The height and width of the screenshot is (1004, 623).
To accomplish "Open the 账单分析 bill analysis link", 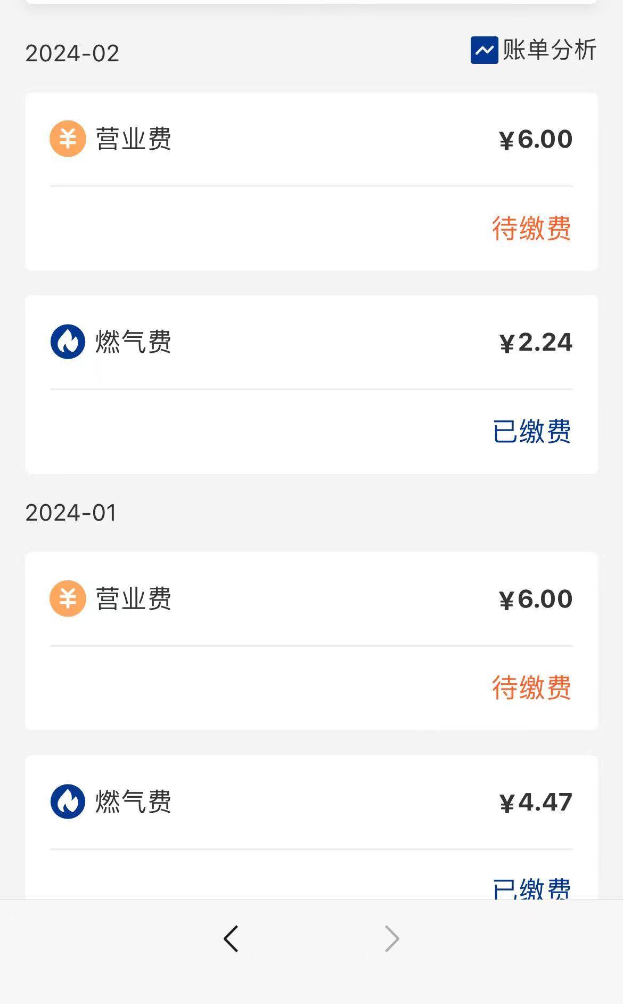I will [549, 50].
